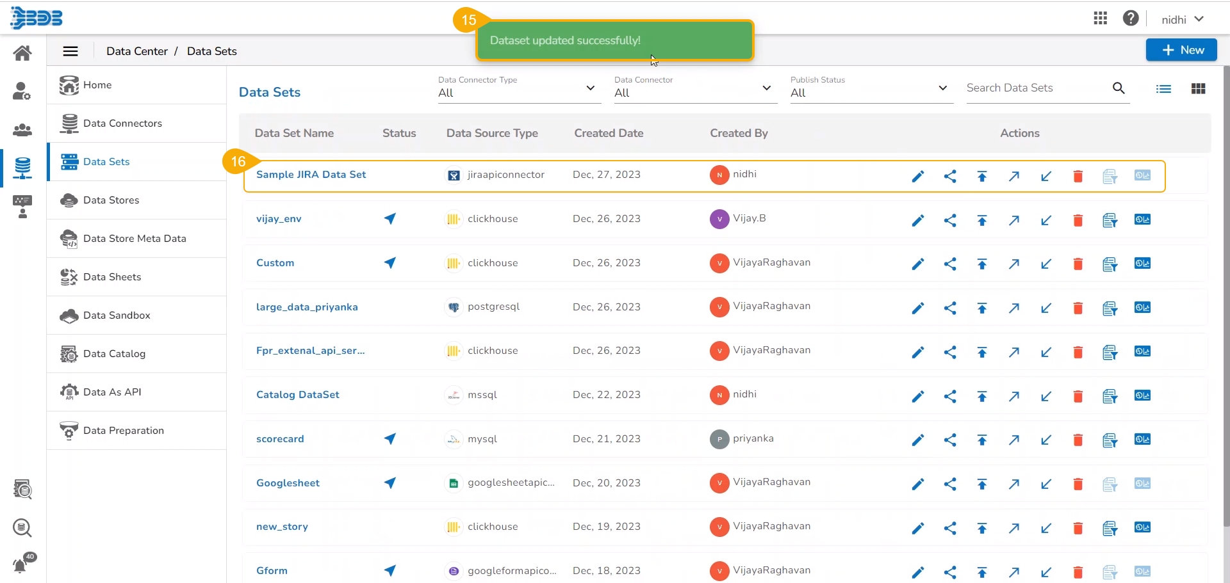
Task: Switch to list view layout
Action: 1163,89
